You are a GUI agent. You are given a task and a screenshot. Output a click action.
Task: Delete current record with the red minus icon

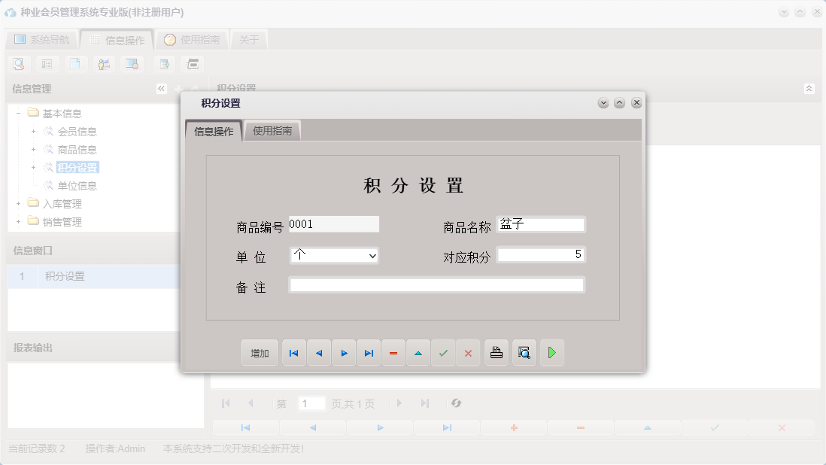point(393,352)
